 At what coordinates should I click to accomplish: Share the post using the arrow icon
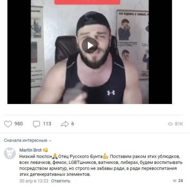tap(65, 124)
